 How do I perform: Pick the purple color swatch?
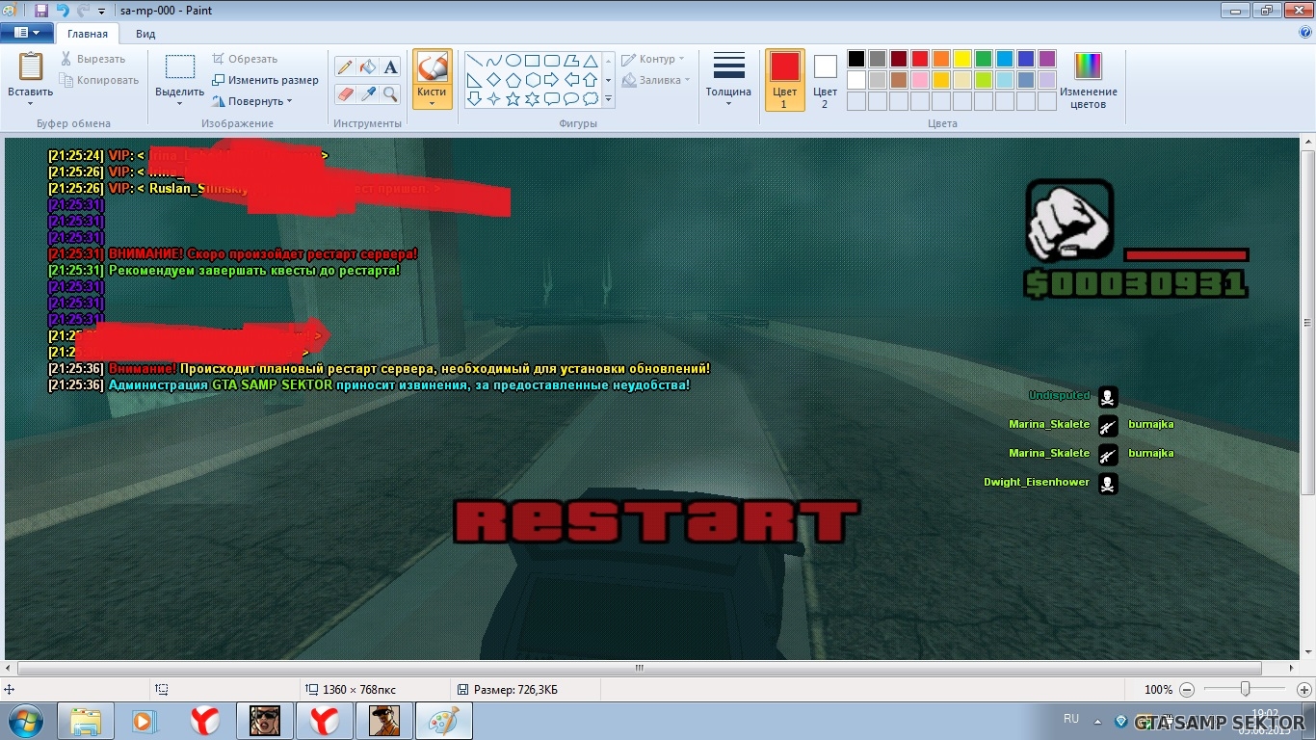point(1047,59)
